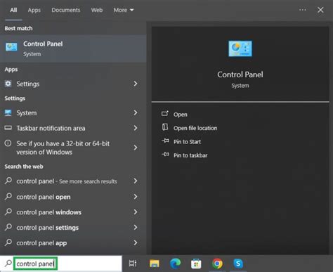Screen dimensions: 333x272
Task: Switch to the All tab
Action: coord(13,10)
